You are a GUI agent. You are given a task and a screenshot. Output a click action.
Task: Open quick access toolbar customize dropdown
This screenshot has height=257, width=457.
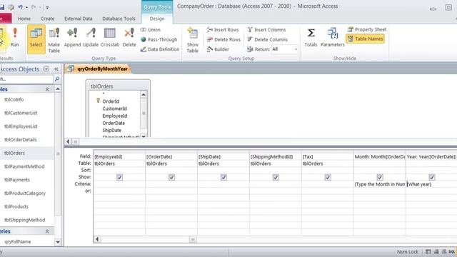coord(47,7)
